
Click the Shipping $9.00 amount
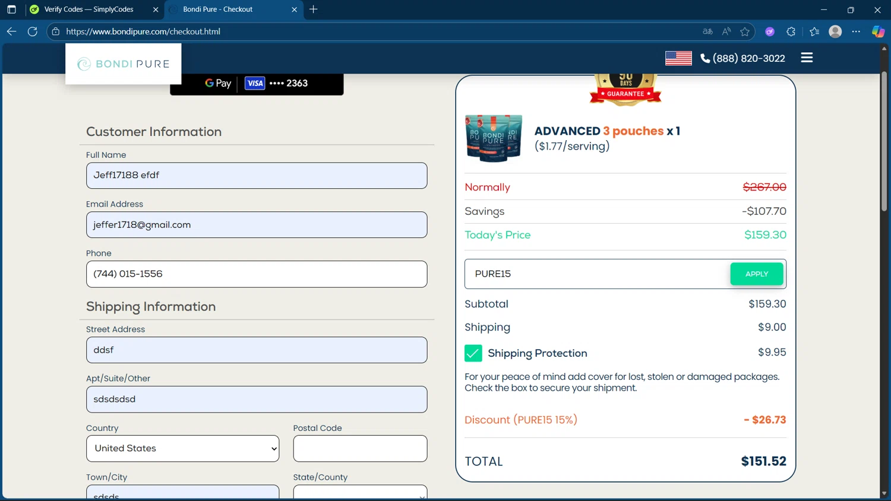click(x=772, y=327)
